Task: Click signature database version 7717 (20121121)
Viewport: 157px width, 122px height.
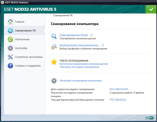Action: click(118, 100)
